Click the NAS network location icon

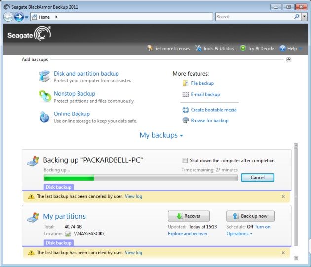pos(68,234)
